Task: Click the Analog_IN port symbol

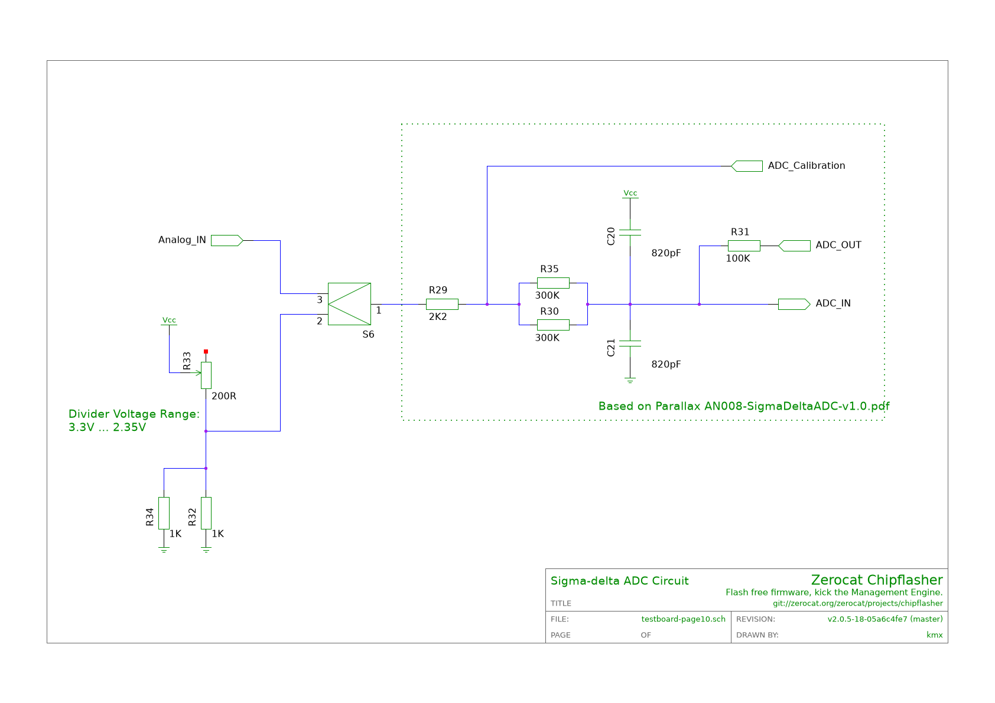Action: tap(227, 240)
